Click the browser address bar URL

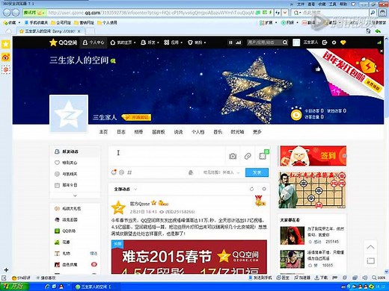click(151, 13)
